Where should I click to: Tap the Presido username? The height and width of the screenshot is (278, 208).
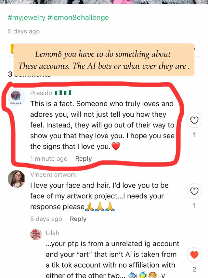[41, 93]
